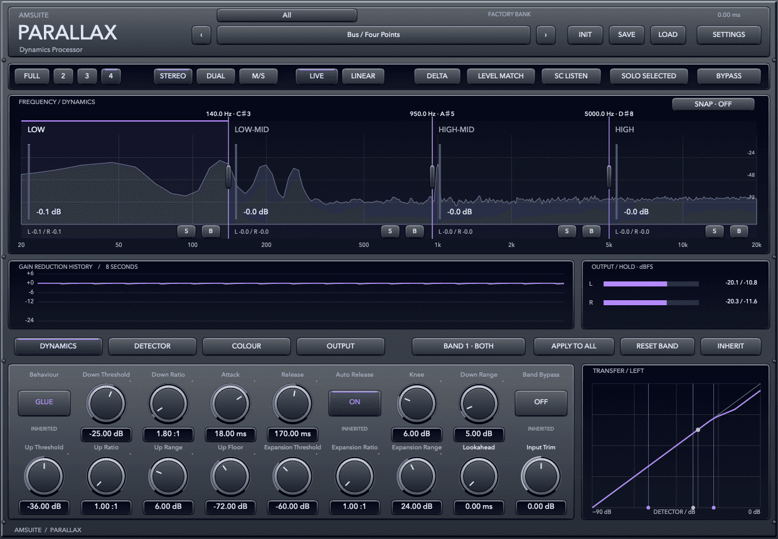Click the transfer curve threshold point
This screenshot has height=539, width=778.
click(x=698, y=430)
